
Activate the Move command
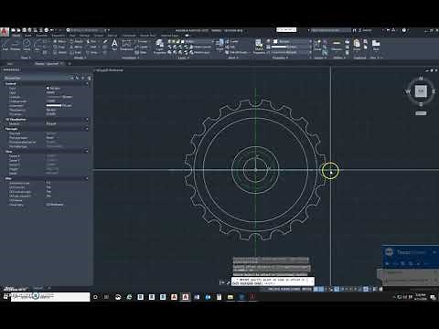point(59,41)
